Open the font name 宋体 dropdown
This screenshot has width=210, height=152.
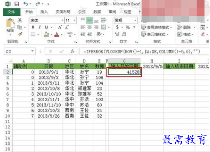[62, 20]
